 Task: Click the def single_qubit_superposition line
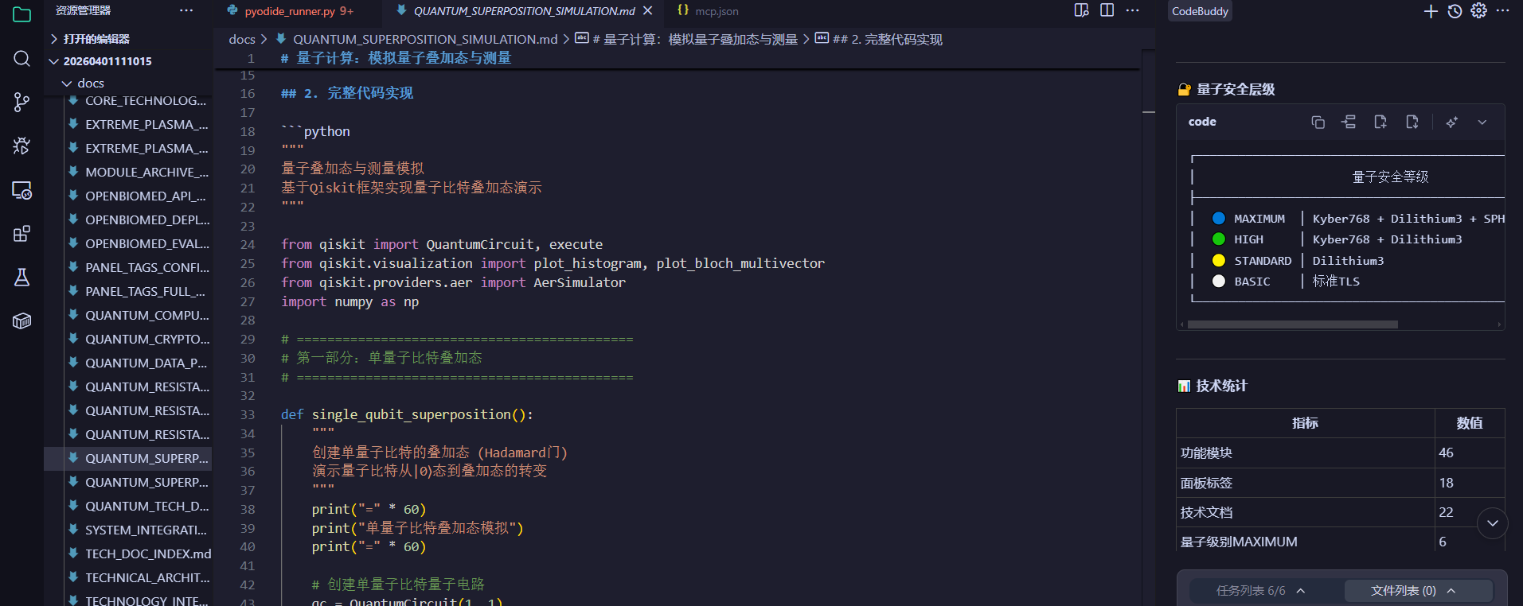407,415
